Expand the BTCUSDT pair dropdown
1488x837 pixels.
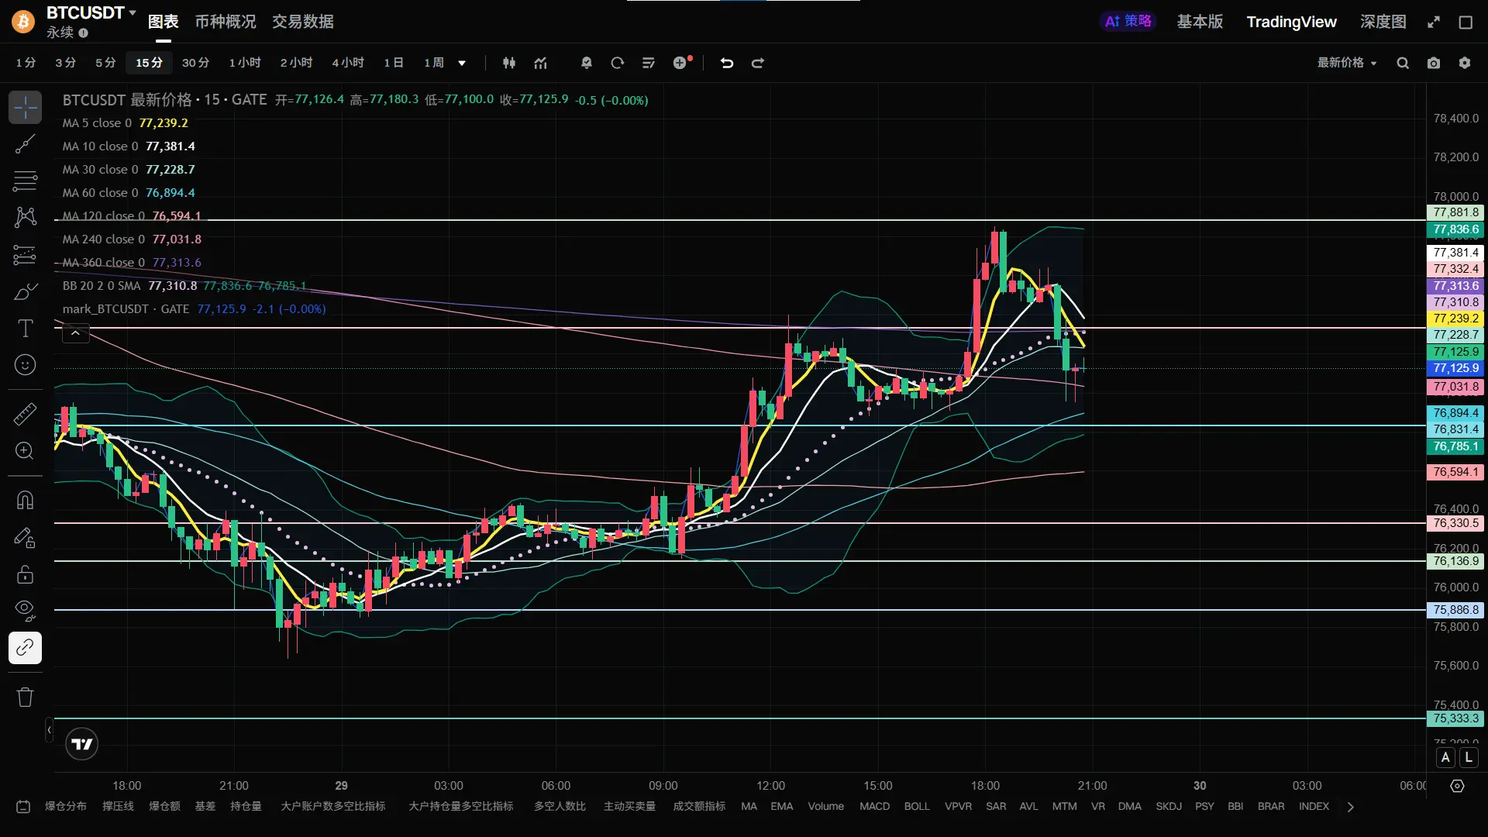[133, 12]
